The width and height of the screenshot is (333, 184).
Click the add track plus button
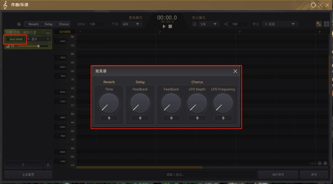pyautogui.click(x=23, y=165)
